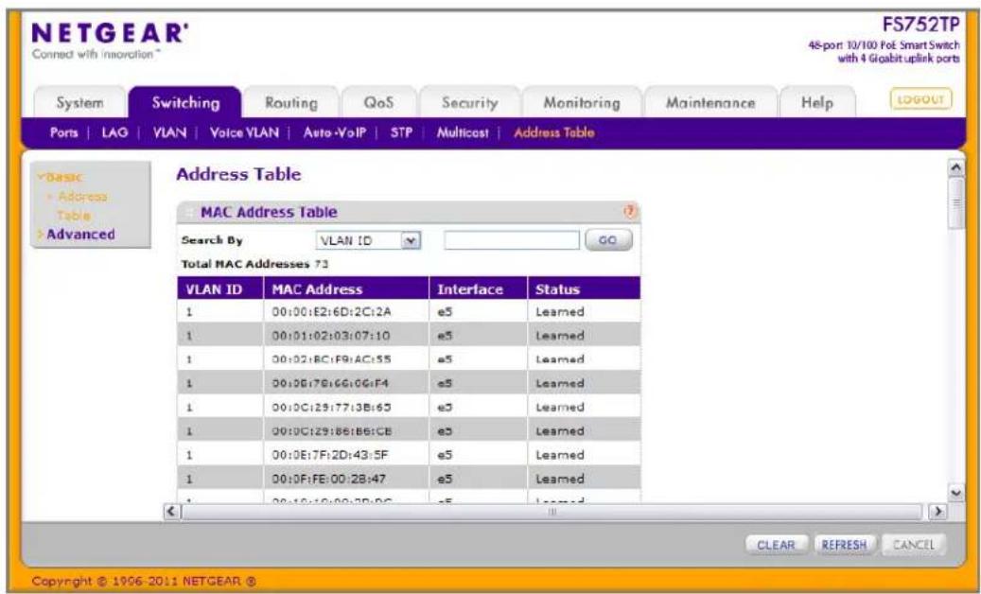
Task: Click the vertical scrollbar up arrow
Action: click(x=955, y=167)
